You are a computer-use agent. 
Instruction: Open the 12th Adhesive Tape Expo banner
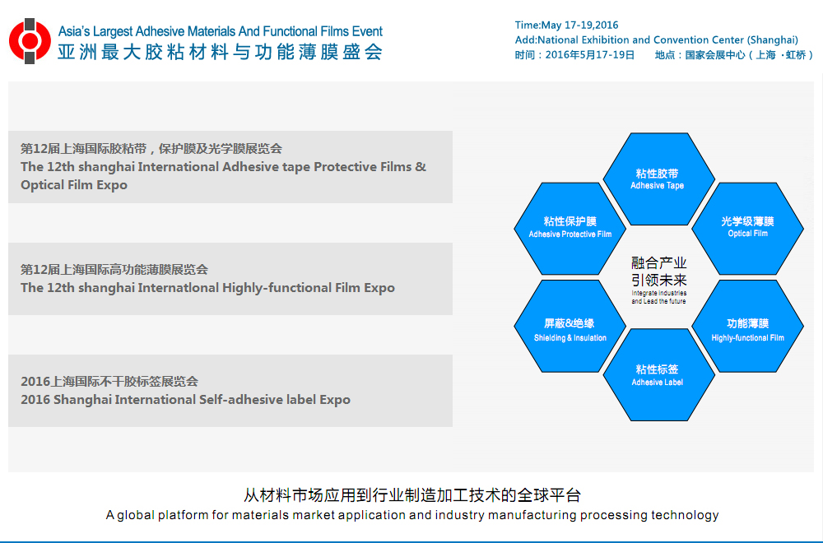230,167
